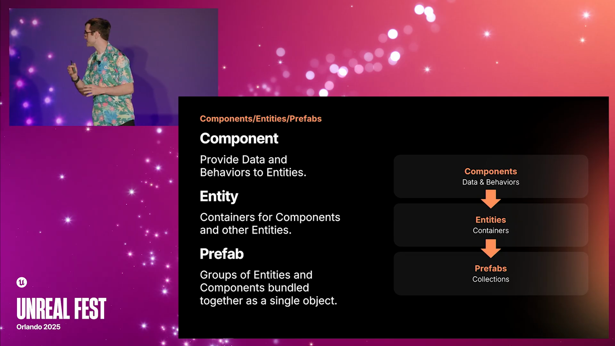The image size is (615, 346).
Task: Click the 'Groups of Entities' description text
Action: pyautogui.click(x=269, y=288)
